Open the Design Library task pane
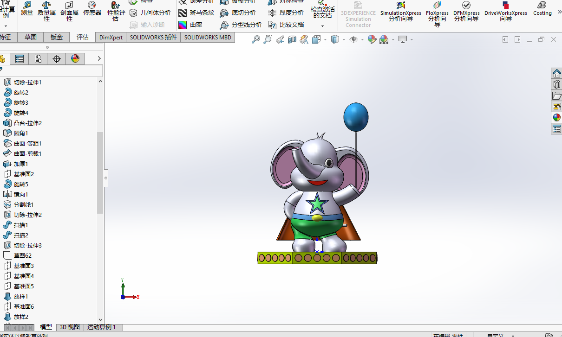The height and width of the screenshot is (337, 562). click(x=556, y=84)
